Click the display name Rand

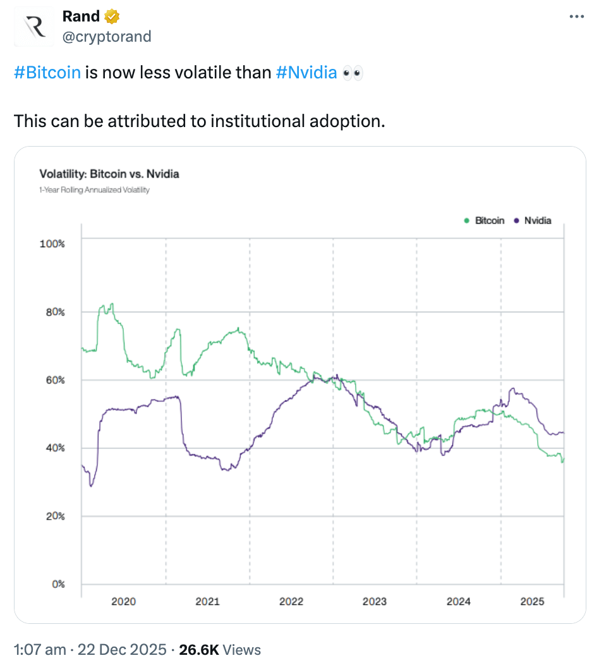click(x=81, y=16)
